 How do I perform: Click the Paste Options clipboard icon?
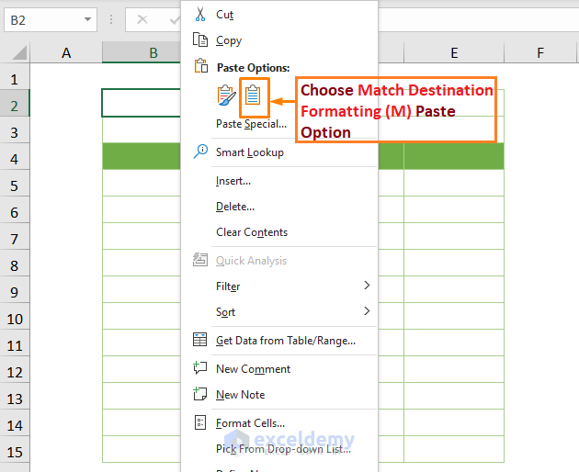[x=201, y=66]
